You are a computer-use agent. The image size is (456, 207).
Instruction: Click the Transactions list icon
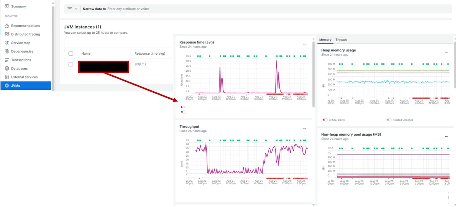click(7, 60)
